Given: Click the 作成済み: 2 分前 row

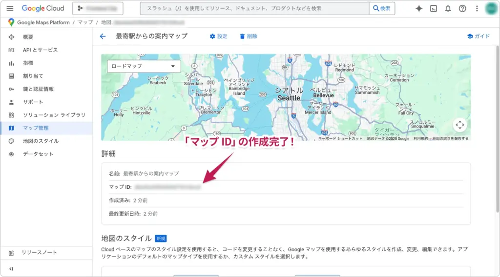Looking at the screenshot, I should (x=286, y=201).
